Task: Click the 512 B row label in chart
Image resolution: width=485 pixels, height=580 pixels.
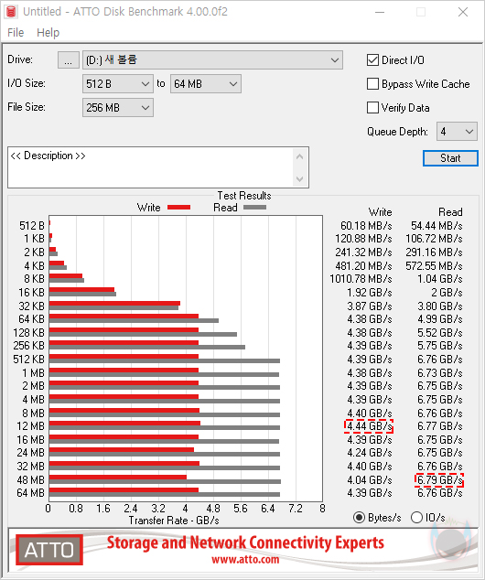Action: pyautogui.click(x=32, y=226)
